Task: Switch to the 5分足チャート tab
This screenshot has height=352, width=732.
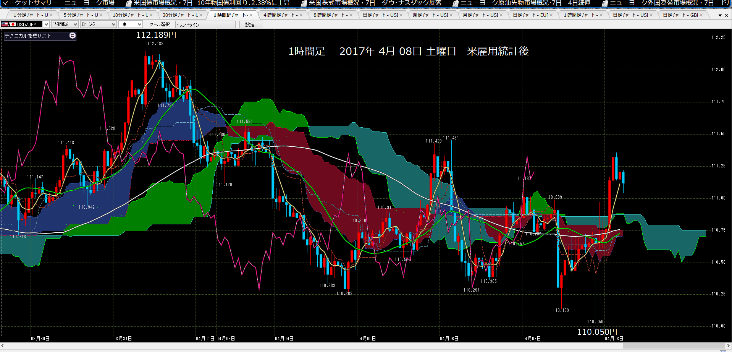Action: tap(81, 15)
